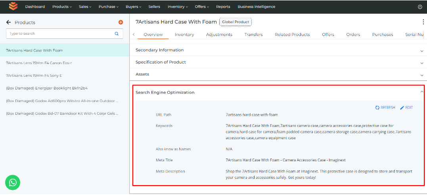Switch to the Adjustments tab

tap(219, 34)
